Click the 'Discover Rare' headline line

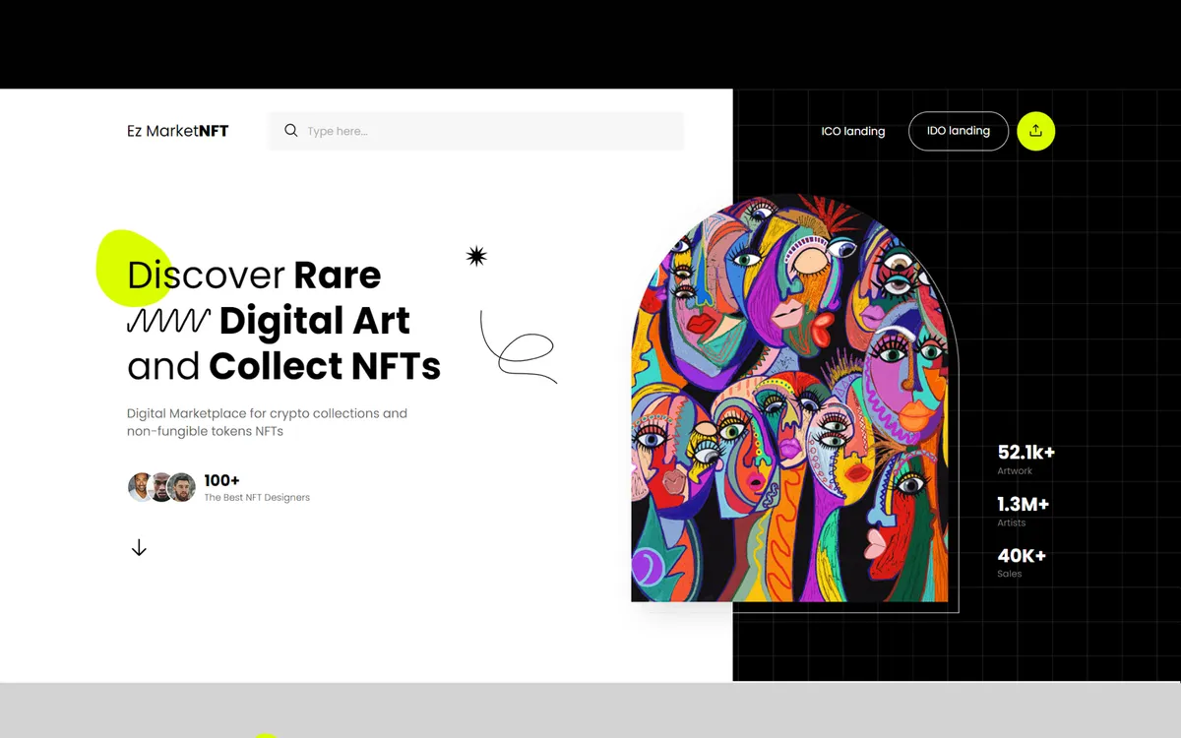click(x=254, y=275)
